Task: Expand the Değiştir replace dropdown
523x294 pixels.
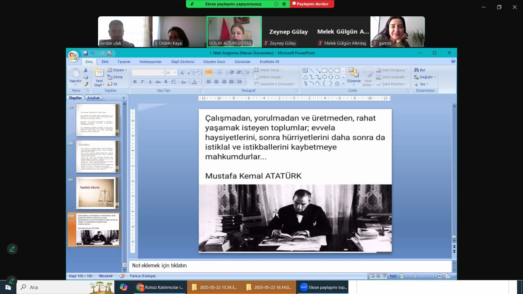Action: tap(435, 77)
